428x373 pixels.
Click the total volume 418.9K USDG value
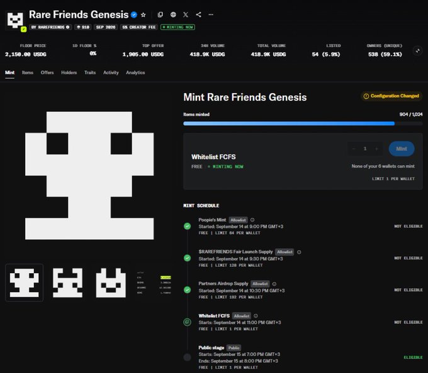coord(268,55)
